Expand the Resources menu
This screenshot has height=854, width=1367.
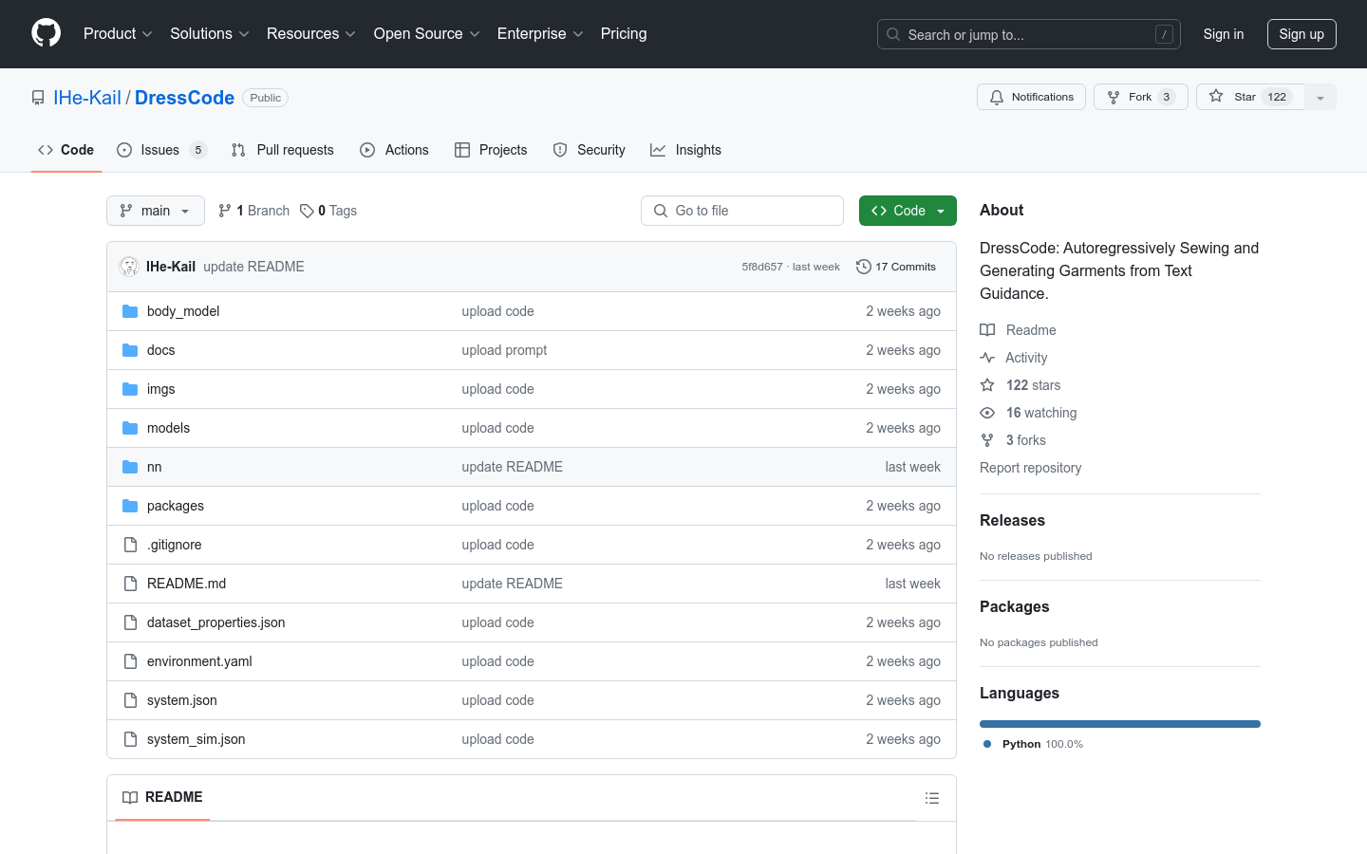point(311,34)
